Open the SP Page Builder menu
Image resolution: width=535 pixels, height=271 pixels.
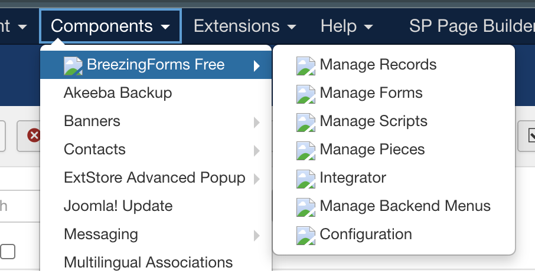tap(472, 26)
